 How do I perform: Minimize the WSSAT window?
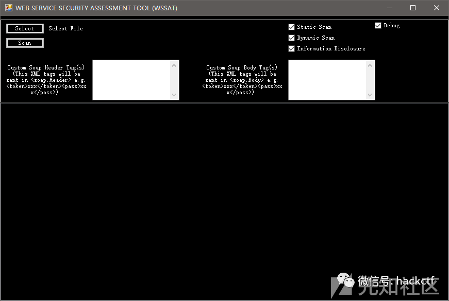coord(390,8)
